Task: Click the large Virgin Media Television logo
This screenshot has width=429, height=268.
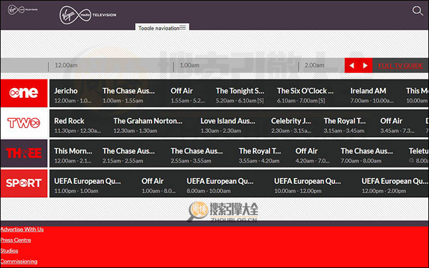Action: click(x=88, y=15)
